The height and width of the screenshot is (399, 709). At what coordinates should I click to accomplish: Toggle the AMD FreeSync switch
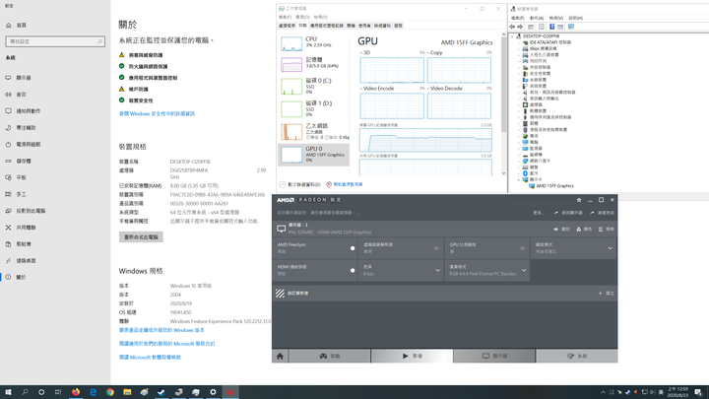pos(353,248)
